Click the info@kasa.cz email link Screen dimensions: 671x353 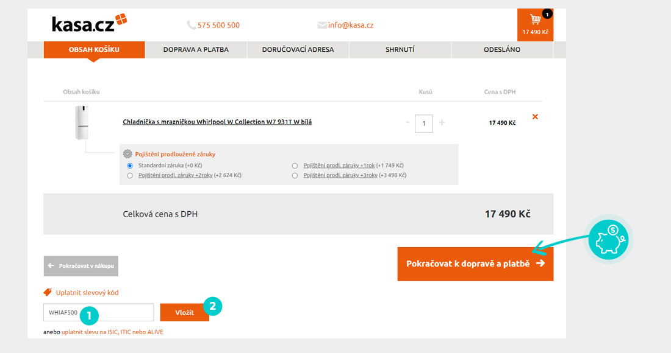(351, 25)
